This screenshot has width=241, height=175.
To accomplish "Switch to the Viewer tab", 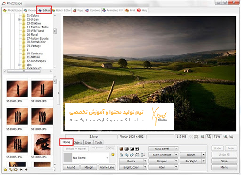I will [x=29, y=10].
